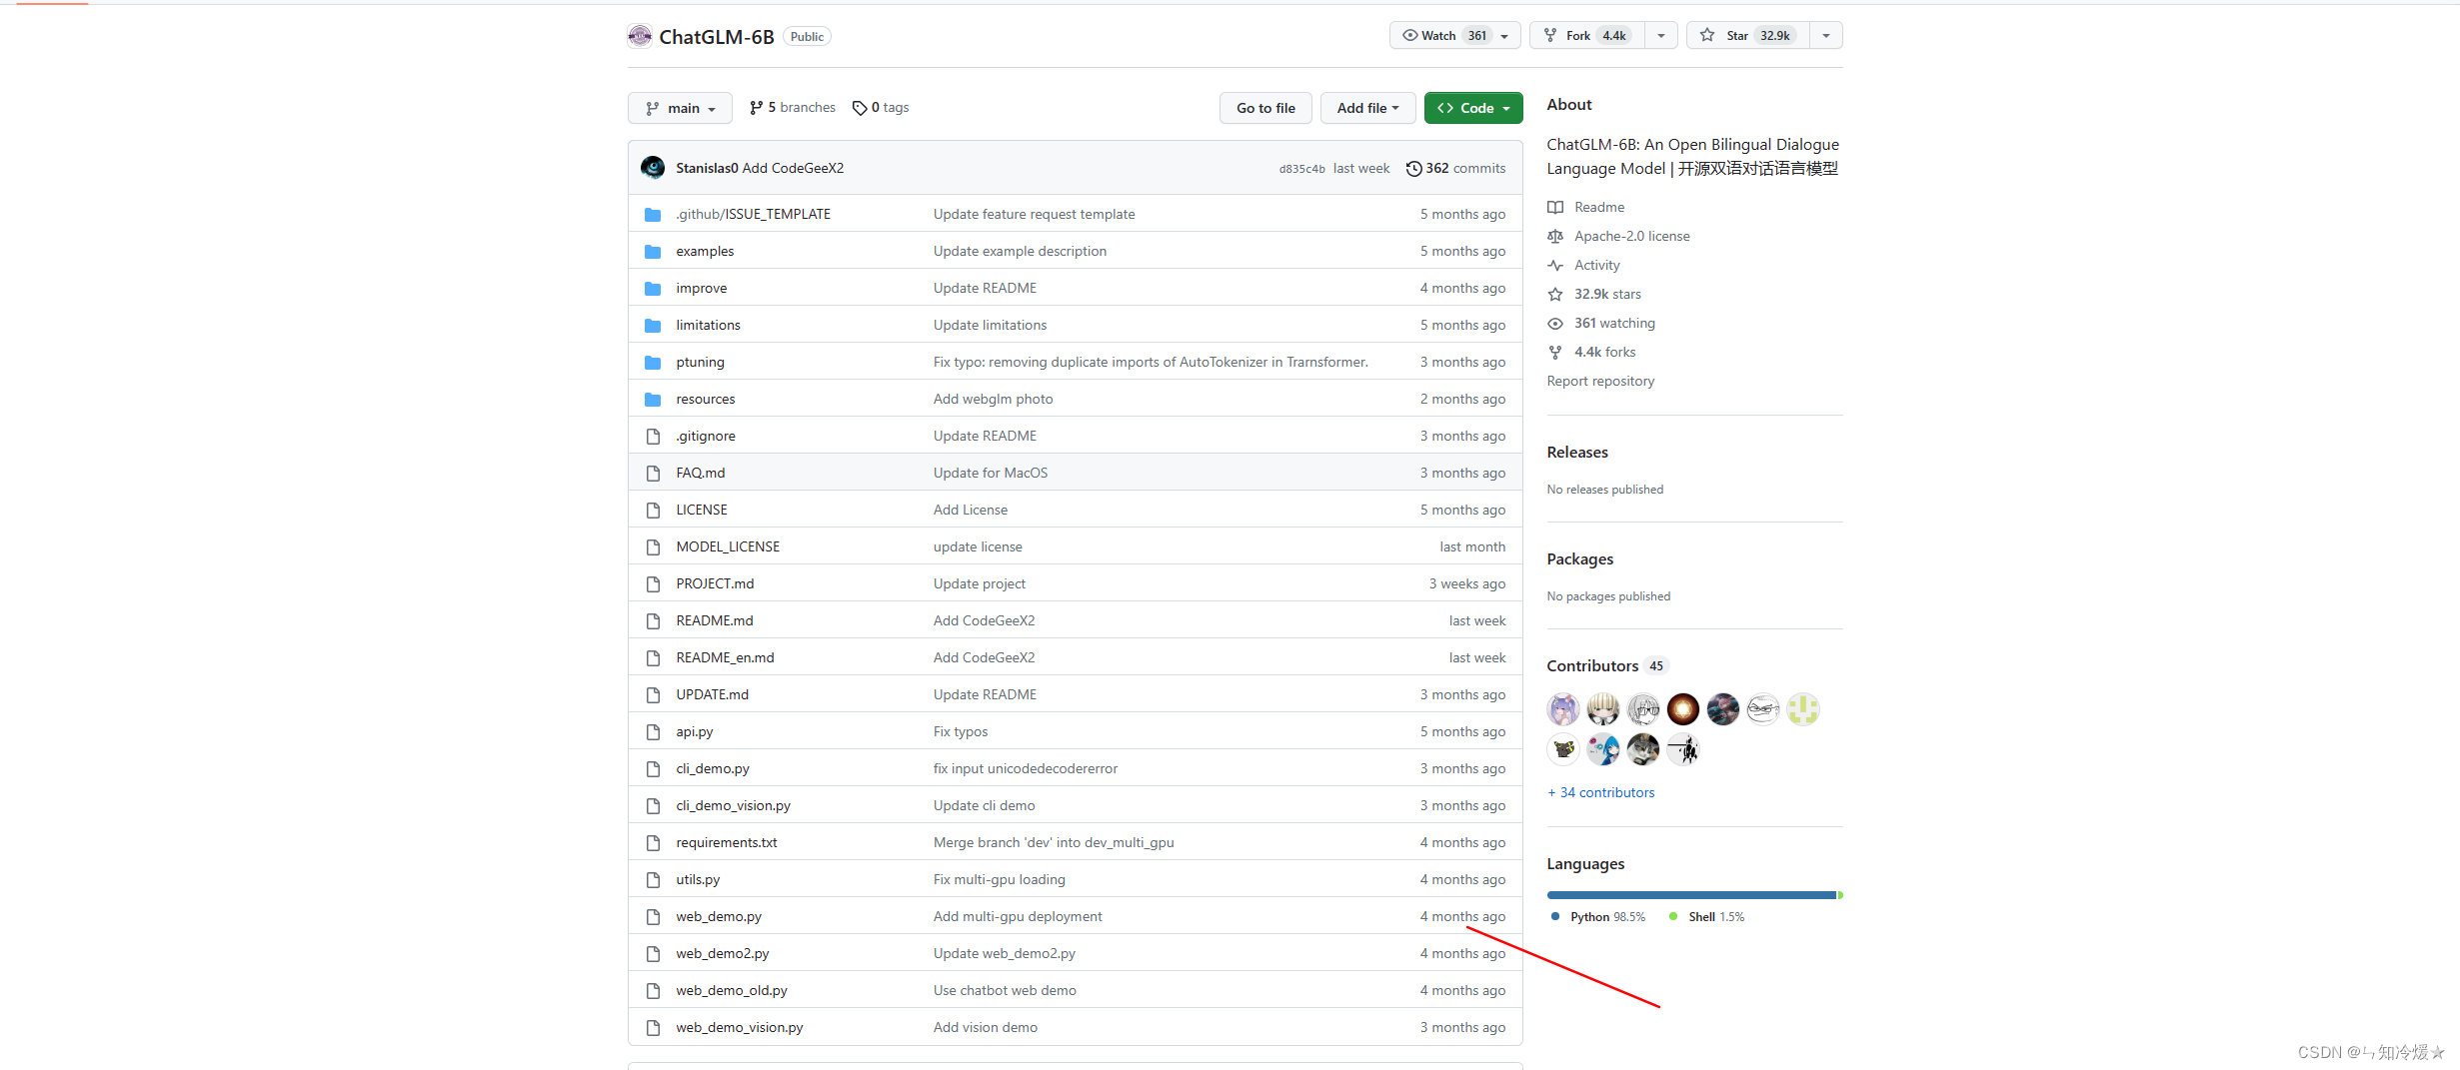Open the limitations folder
This screenshot has width=2460, height=1070.
tap(708, 326)
